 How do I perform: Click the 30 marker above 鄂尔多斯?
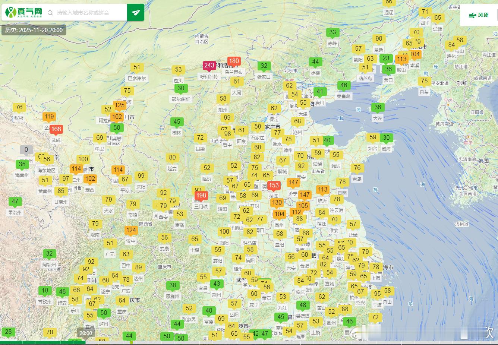(181, 88)
